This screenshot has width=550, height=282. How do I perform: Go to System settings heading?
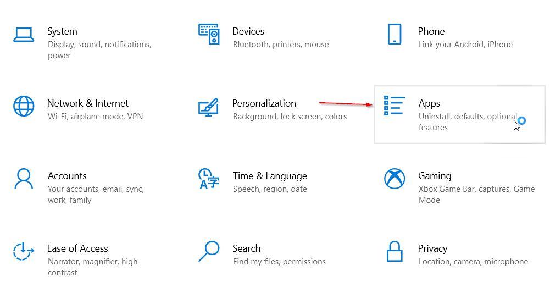[x=62, y=31]
